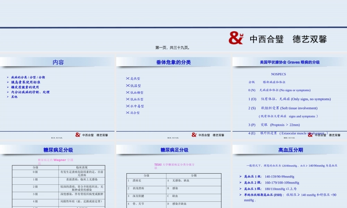Expand the chevron before 高血压2级
Image resolution: width=347 pixels, height=208 pixels.
point(240,182)
